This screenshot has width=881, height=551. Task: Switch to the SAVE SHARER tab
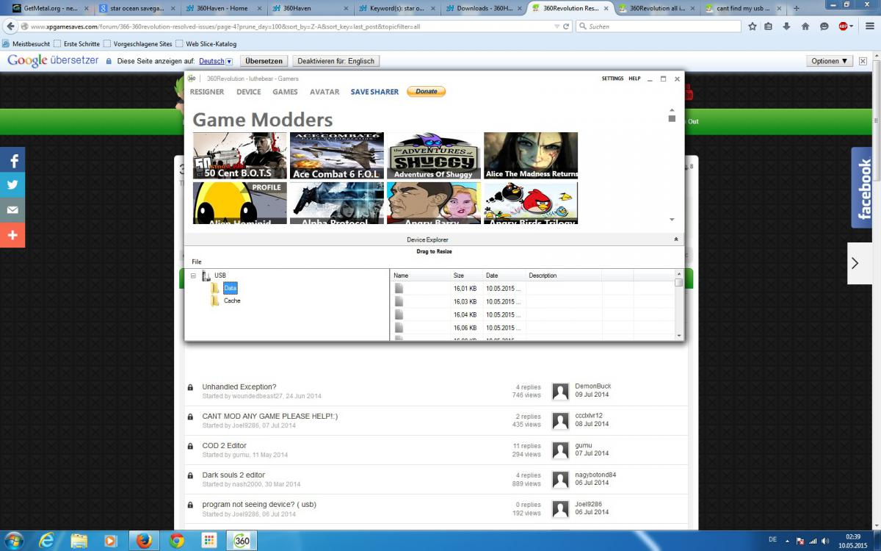pyautogui.click(x=374, y=92)
